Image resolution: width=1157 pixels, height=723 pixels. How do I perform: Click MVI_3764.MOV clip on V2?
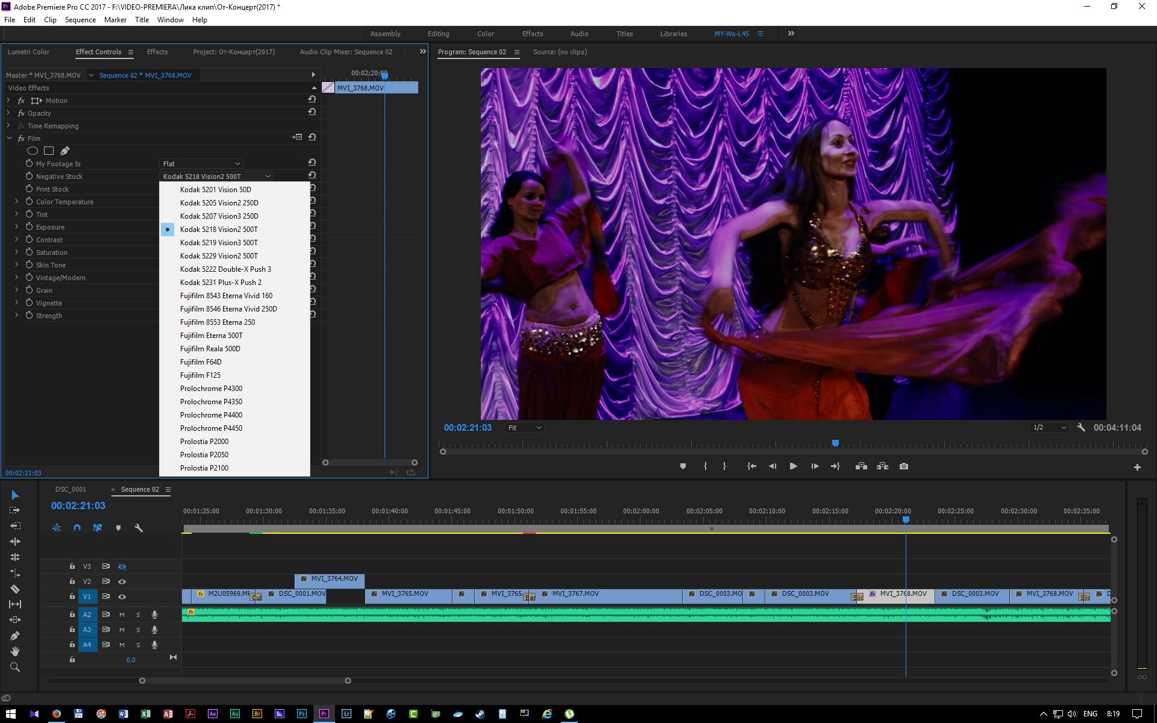[330, 581]
